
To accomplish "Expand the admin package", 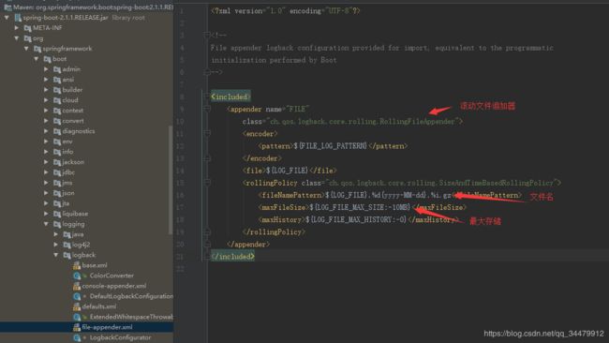I will coord(46,69).
